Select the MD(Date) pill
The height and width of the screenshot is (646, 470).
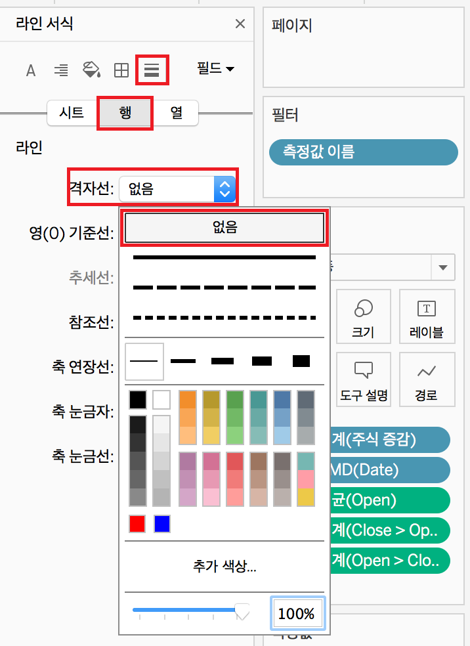coord(389,469)
